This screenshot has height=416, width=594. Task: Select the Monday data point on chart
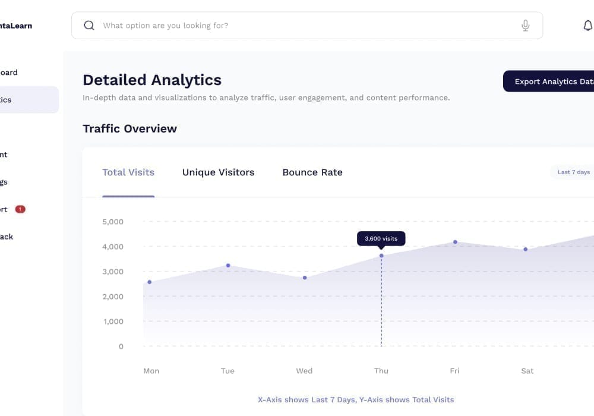point(150,282)
